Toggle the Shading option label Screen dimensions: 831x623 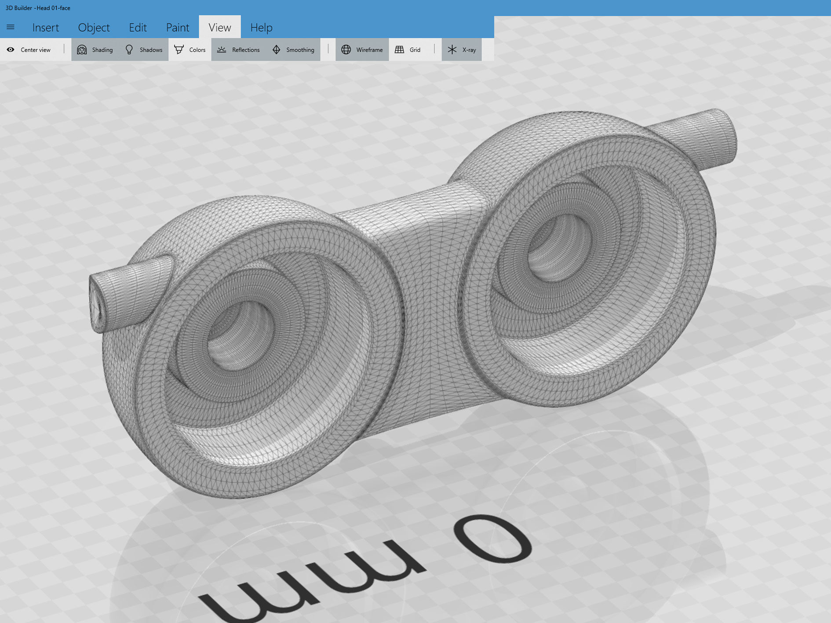pos(102,50)
